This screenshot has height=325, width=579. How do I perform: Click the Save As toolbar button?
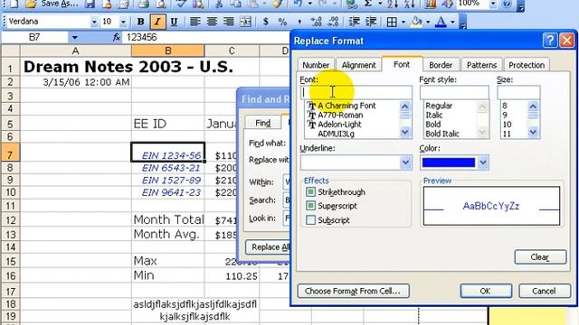[52, 4]
